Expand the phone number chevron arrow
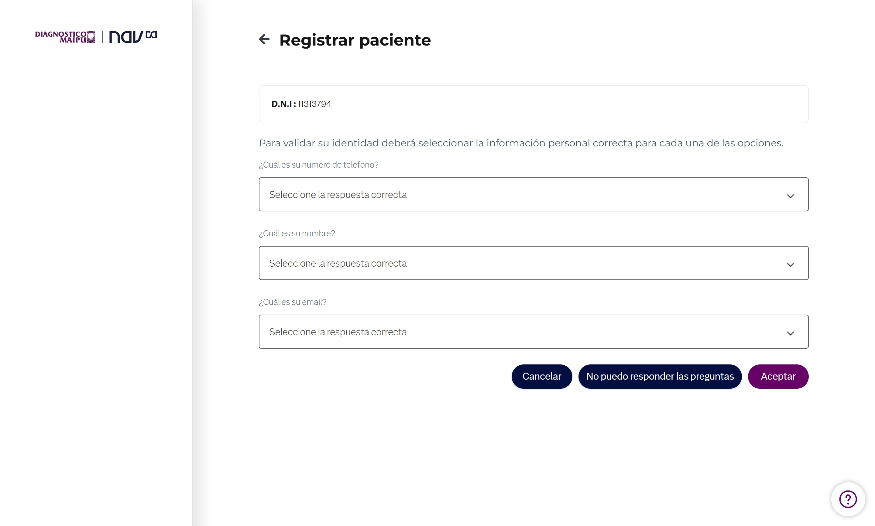The height and width of the screenshot is (526, 875). click(790, 196)
